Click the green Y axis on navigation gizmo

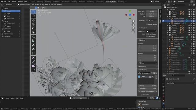[130, 11]
